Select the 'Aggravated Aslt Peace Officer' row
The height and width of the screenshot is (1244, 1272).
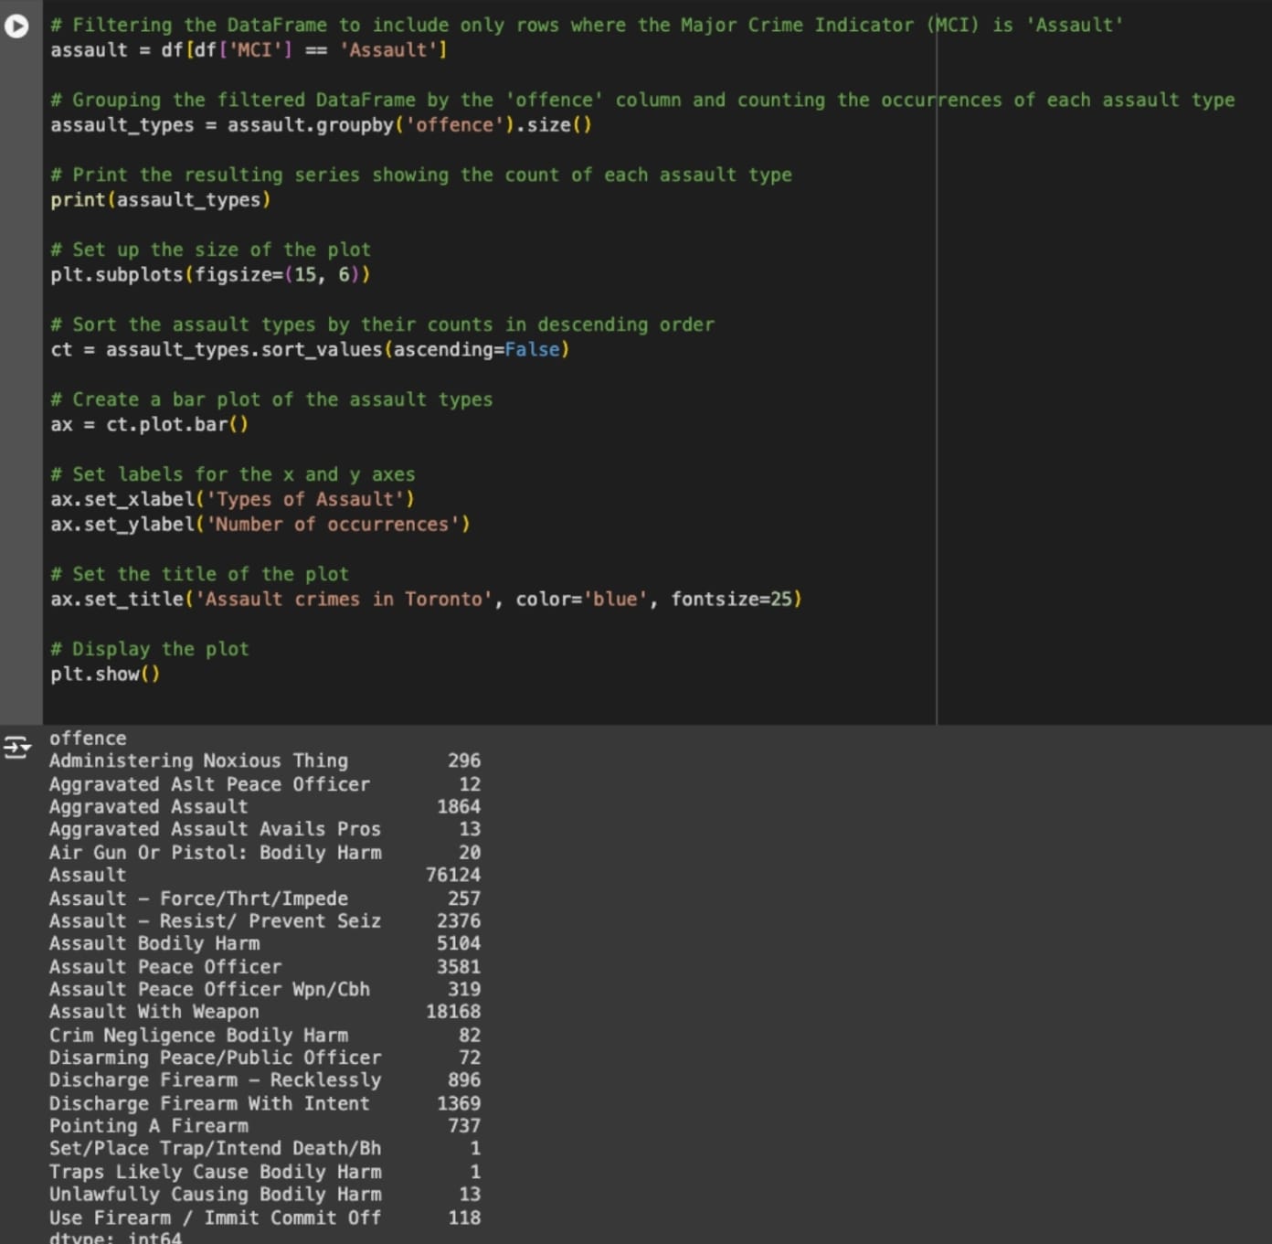pyautogui.click(x=265, y=784)
